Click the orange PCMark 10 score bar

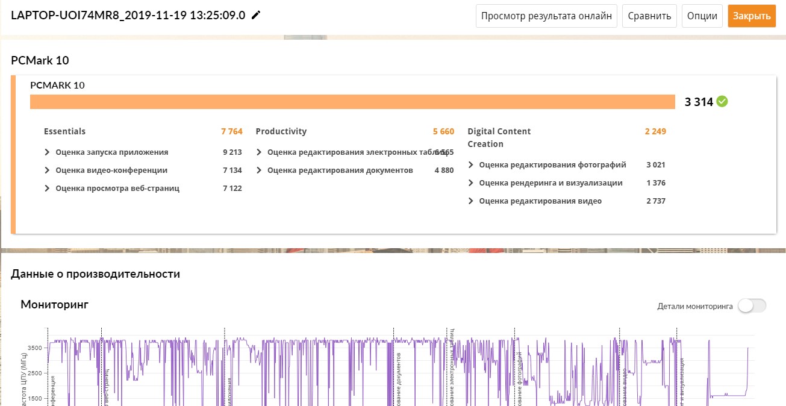pyautogui.click(x=352, y=102)
